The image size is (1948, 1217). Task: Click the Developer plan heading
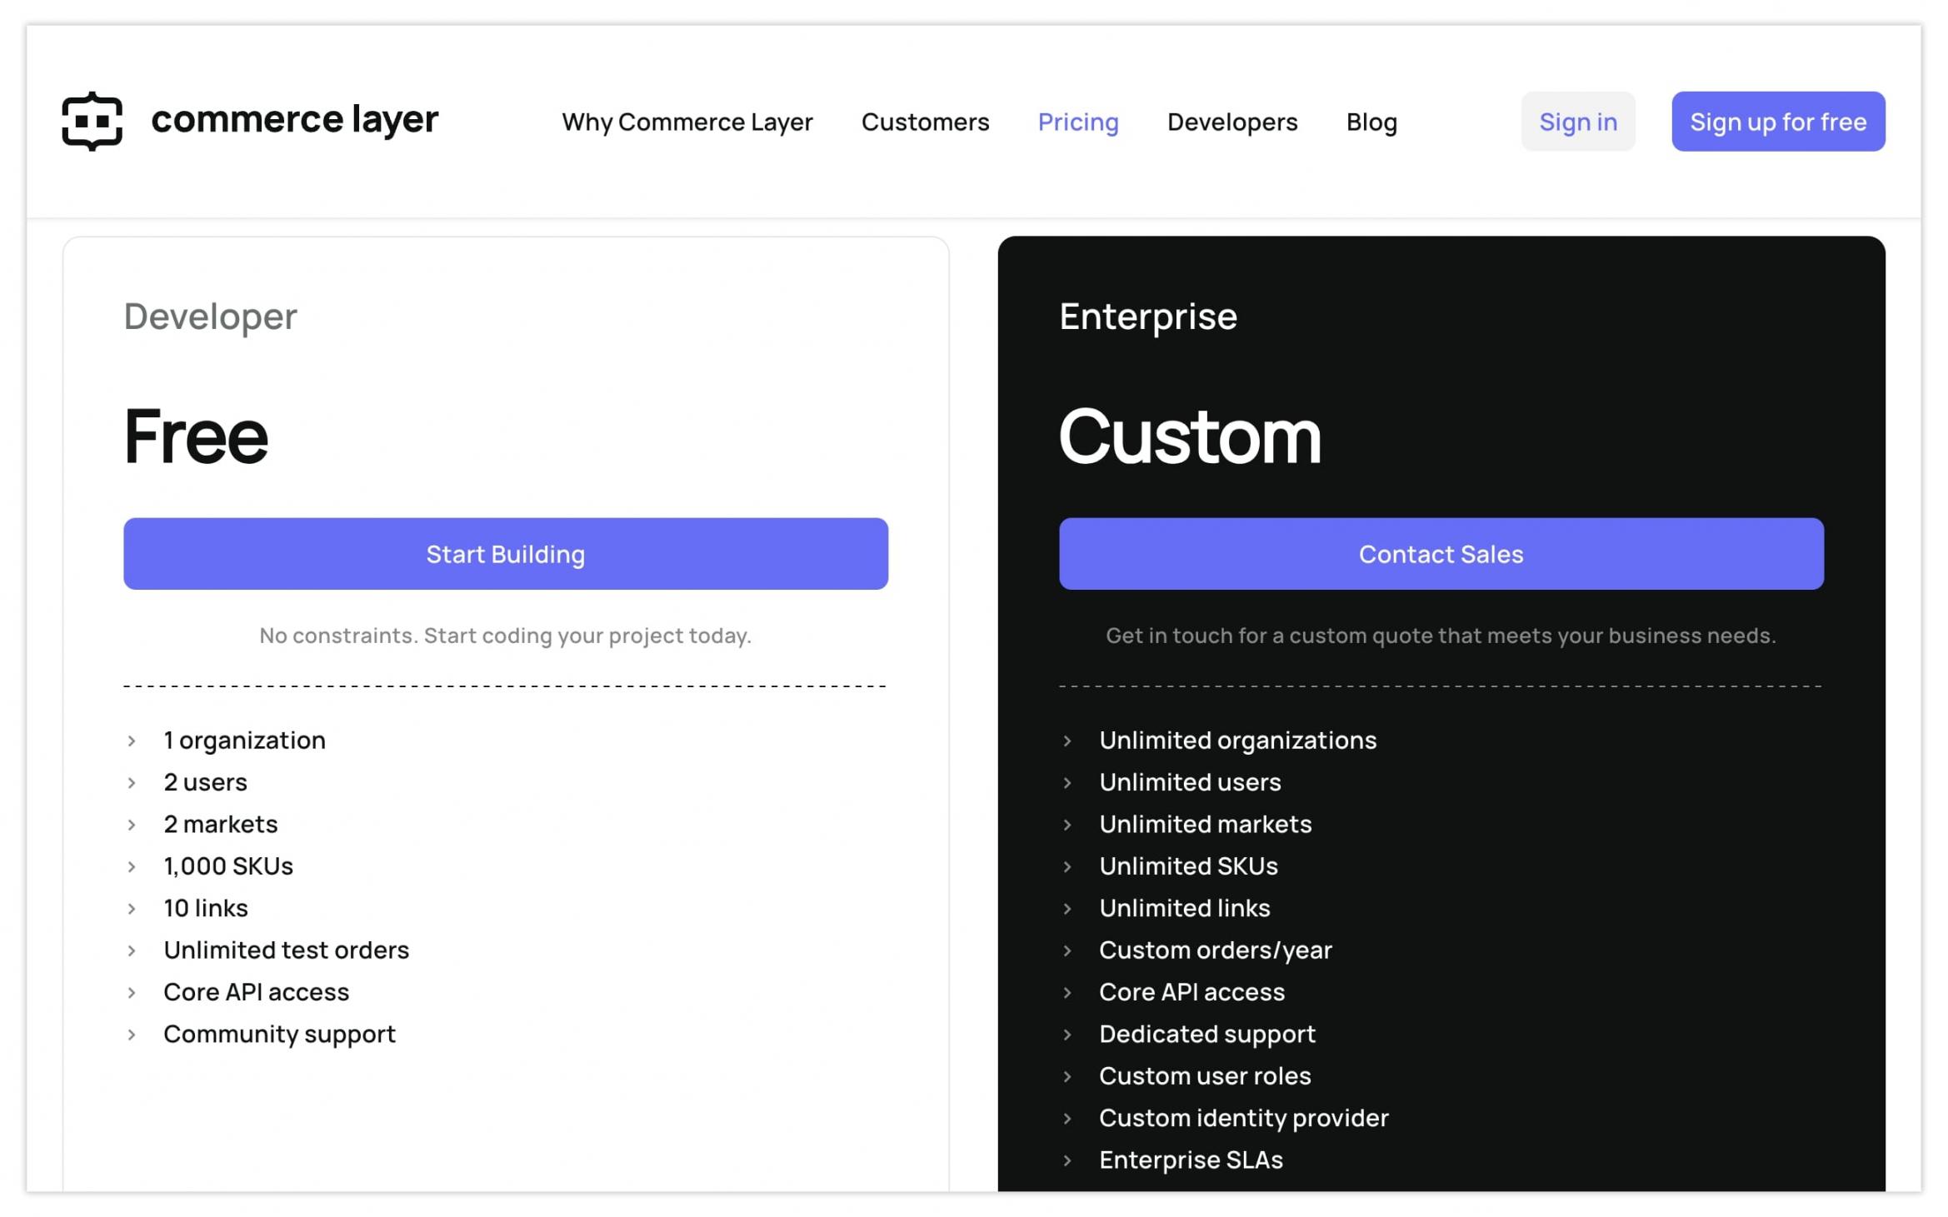pos(211,317)
